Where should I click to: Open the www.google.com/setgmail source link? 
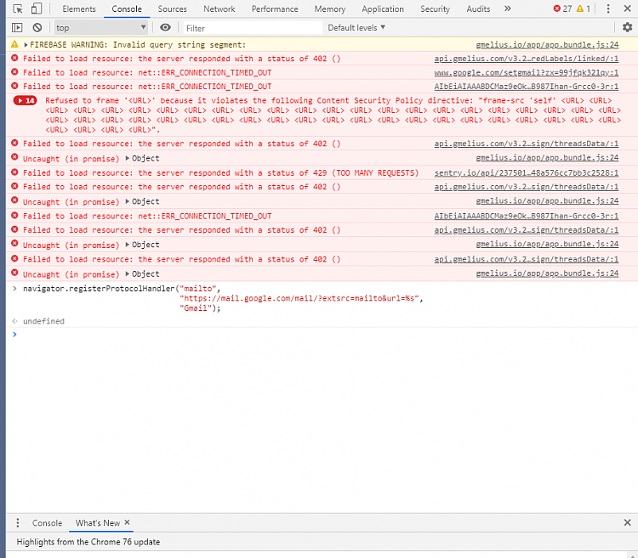(x=526, y=72)
